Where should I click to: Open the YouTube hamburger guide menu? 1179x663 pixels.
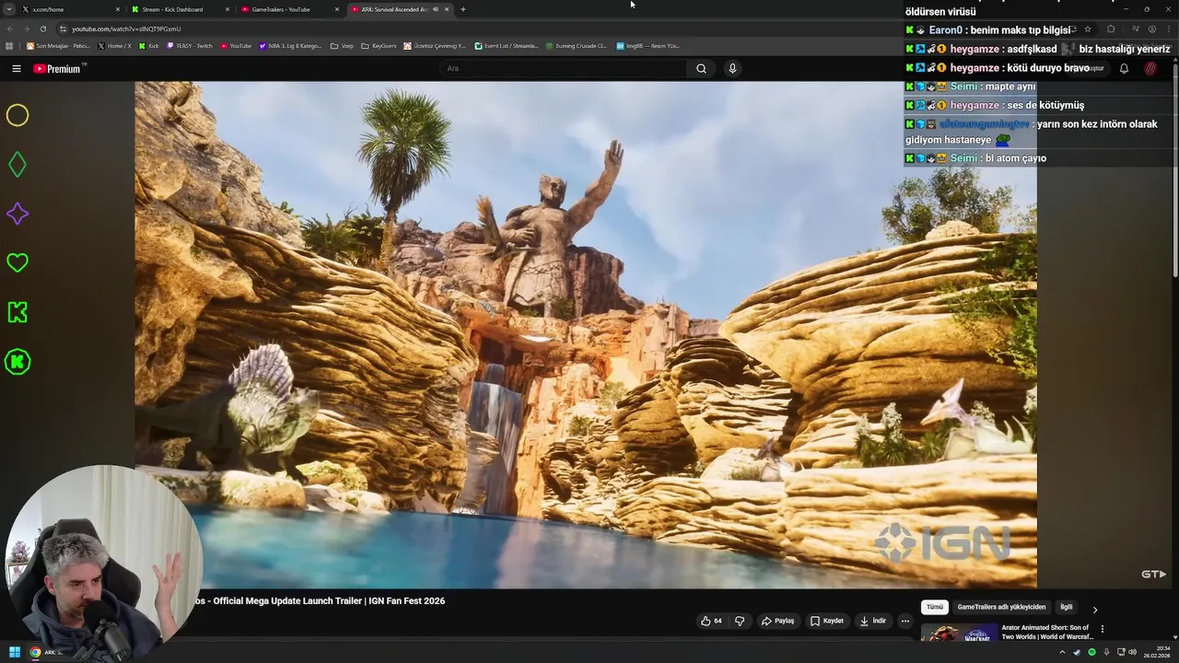pos(16,68)
